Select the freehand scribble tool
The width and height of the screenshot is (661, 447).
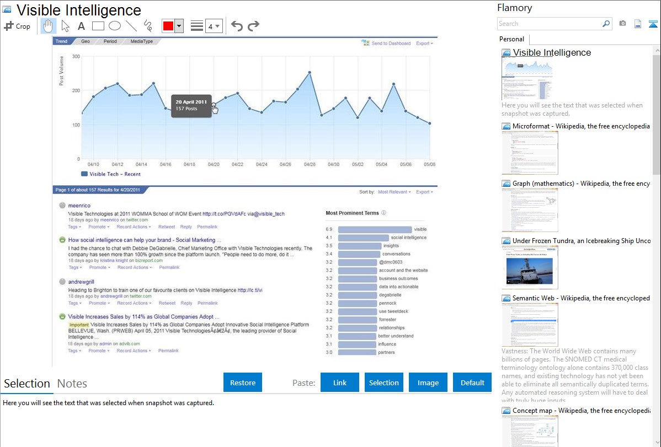tap(148, 26)
